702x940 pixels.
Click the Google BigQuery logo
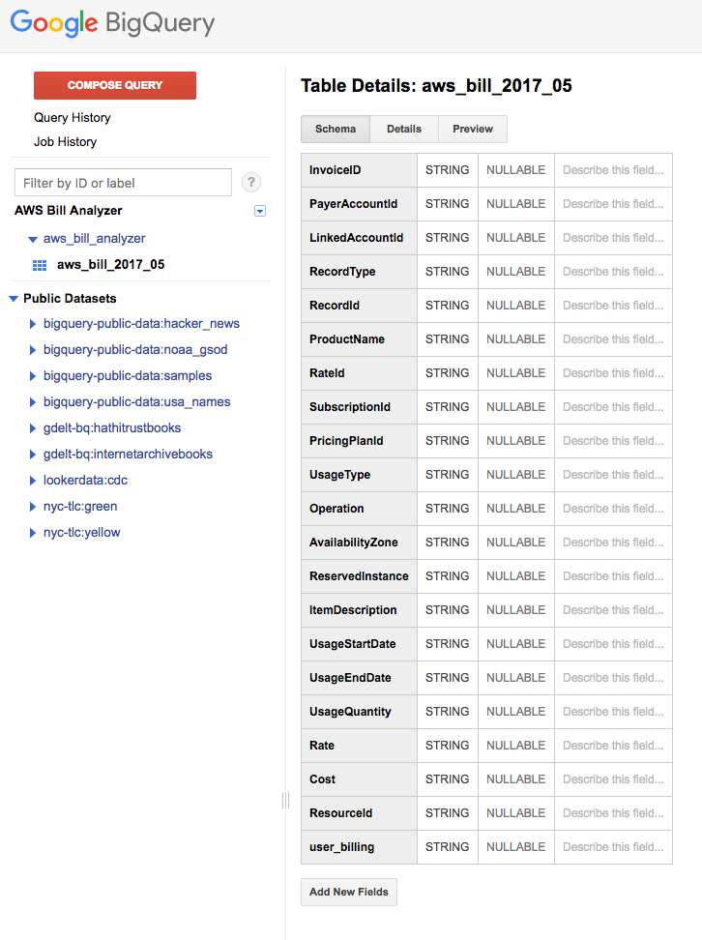click(x=113, y=24)
